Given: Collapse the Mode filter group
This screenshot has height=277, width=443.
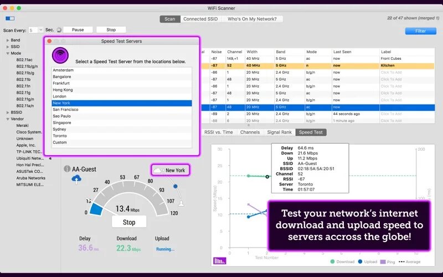Looking at the screenshot, I should (8, 53).
